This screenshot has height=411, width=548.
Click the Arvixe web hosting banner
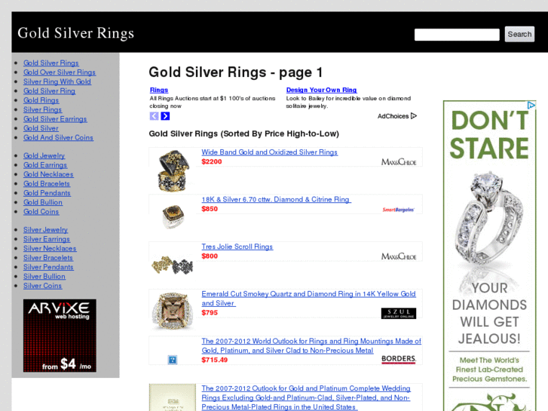(x=60, y=336)
